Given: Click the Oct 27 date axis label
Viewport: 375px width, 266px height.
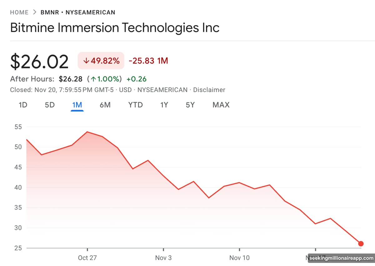Looking at the screenshot, I should [x=87, y=258].
